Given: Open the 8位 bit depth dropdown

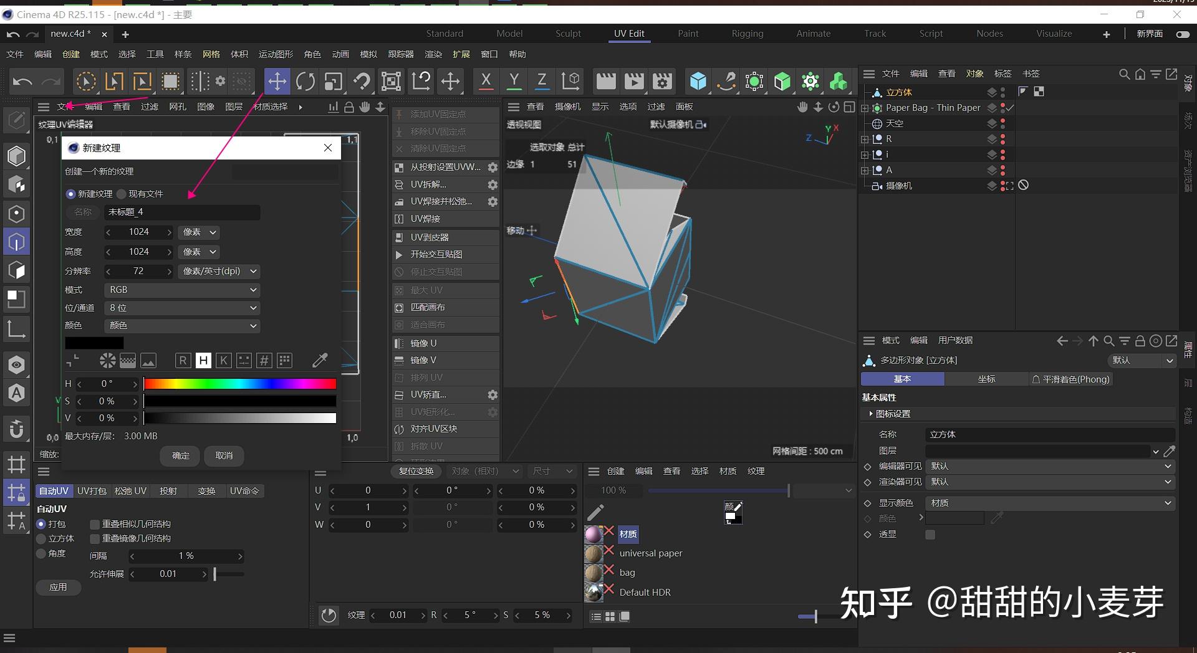Looking at the screenshot, I should [x=181, y=308].
